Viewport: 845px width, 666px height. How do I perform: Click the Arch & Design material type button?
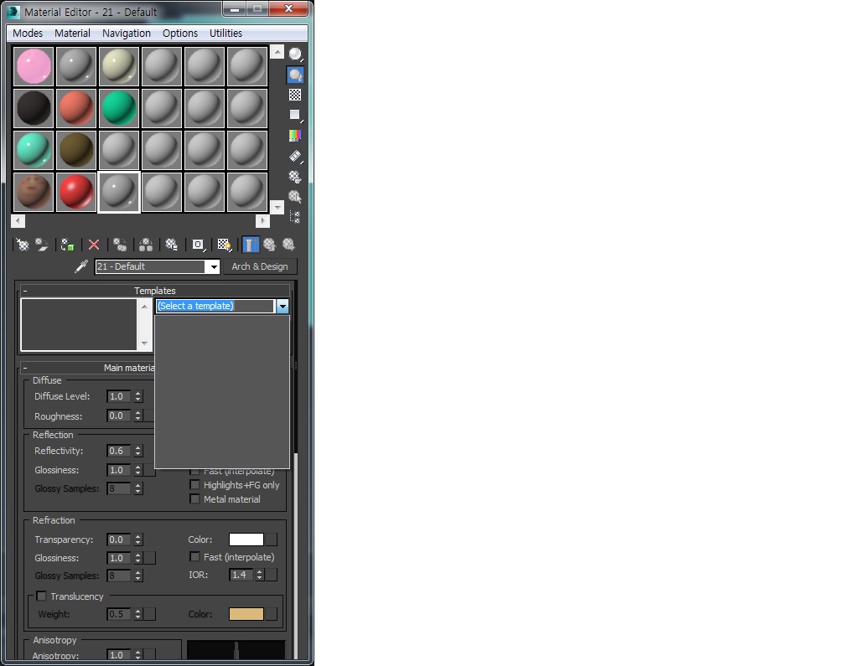tap(260, 266)
